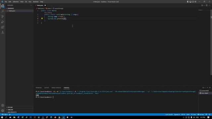The width and height of the screenshot is (212, 119).
Task: Click the notifications bell in the status bar
Action: tap(210, 115)
